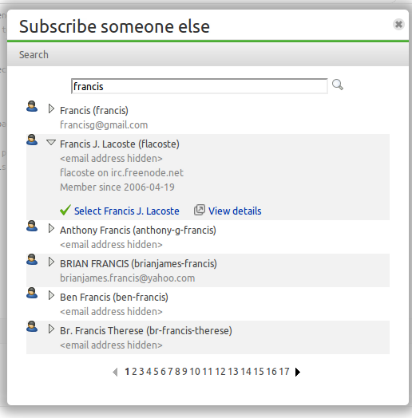Viewport: 412px width, 418px height.
Task: Select Francis J. Lacoste link
Action: coord(127,211)
